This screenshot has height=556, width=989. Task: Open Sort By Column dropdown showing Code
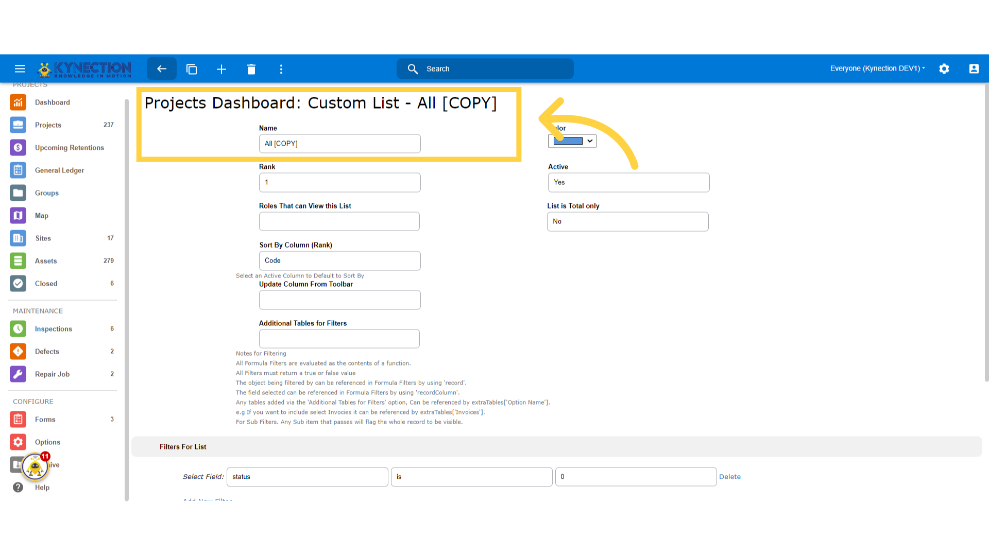click(x=340, y=261)
